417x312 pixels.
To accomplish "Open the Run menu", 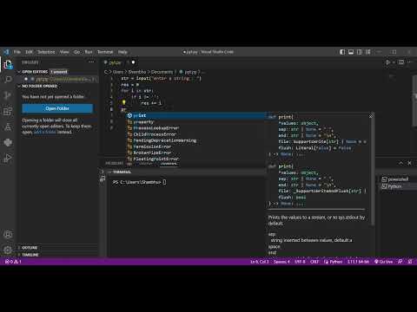I will coord(89,52).
